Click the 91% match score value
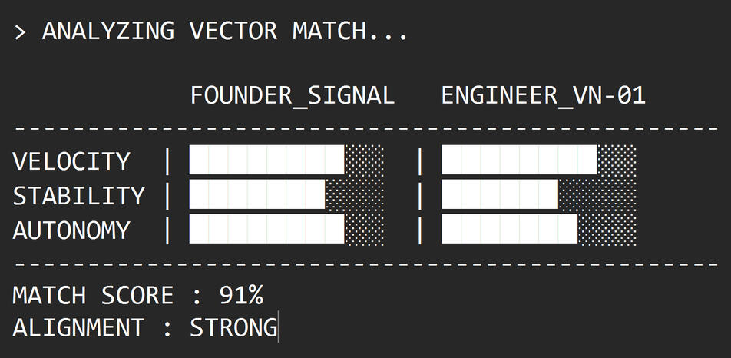 [241, 295]
